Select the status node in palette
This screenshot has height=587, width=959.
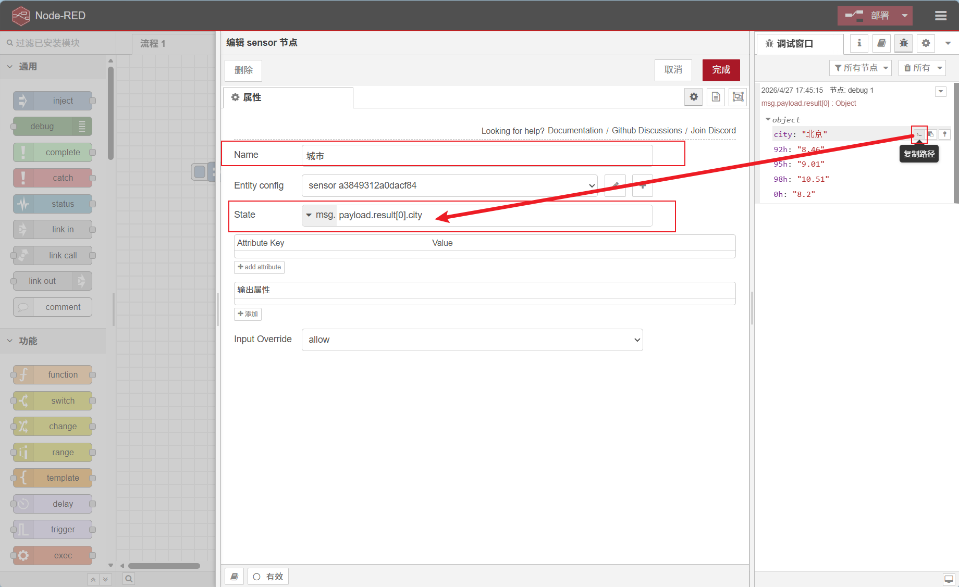(53, 204)
